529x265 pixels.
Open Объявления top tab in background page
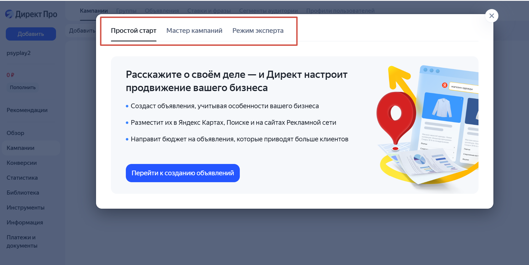[x=162, y=11]
